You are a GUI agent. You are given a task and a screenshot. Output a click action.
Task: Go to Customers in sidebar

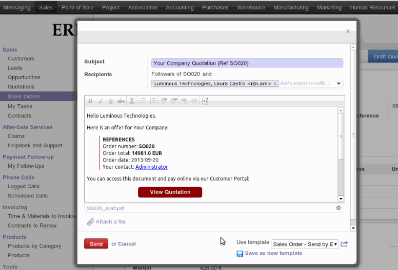21,59
